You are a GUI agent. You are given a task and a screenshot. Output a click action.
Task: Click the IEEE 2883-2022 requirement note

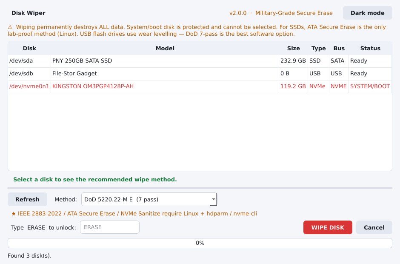(x=134, y=214)
